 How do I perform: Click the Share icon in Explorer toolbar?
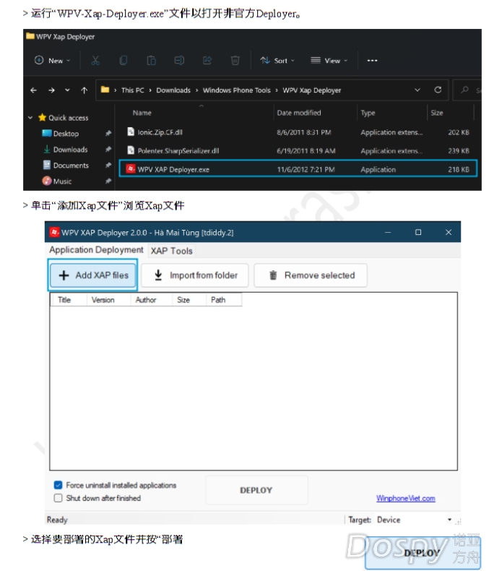coord(207,61)
